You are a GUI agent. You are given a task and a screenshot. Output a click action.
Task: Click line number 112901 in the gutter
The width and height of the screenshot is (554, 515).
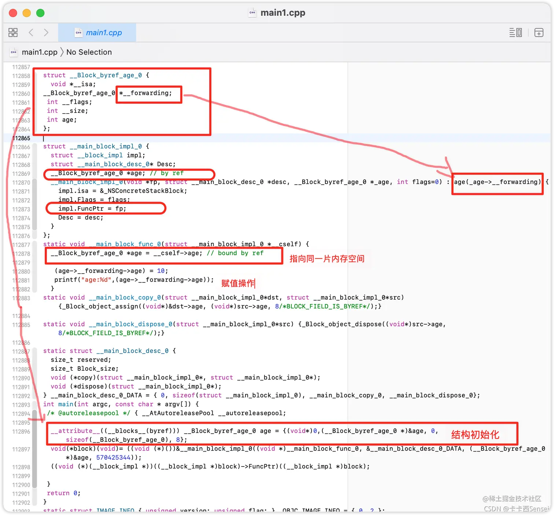21,494
